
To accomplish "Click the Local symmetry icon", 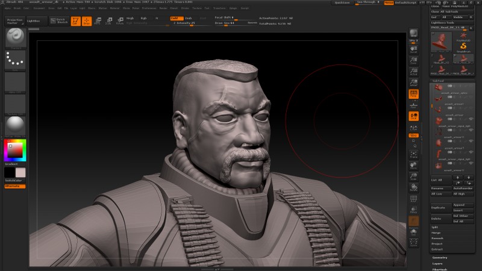I will [x=414, y=116].
